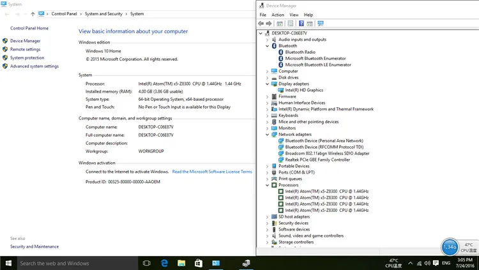
Task: Click the Help icon in Device Manager toolbar
Action: (x=301, y=24)
